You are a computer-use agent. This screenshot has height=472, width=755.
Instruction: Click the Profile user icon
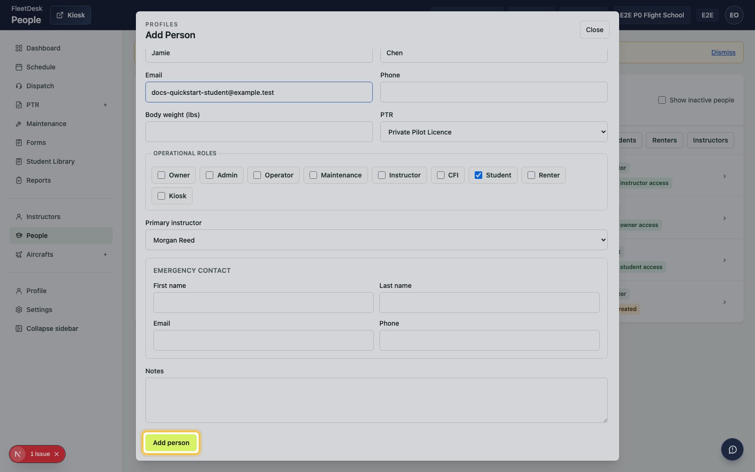19,291
